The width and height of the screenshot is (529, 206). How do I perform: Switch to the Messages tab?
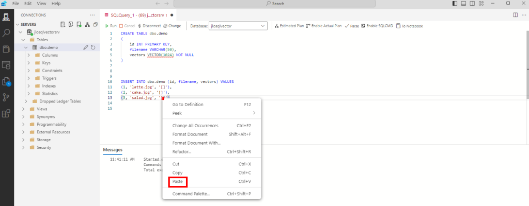coord(113,150)
